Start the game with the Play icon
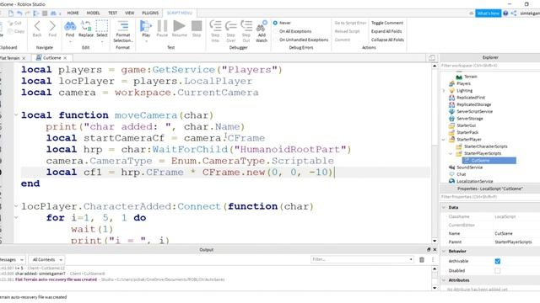The width and height of the screenshot is (540, 303). pos(146,26)
